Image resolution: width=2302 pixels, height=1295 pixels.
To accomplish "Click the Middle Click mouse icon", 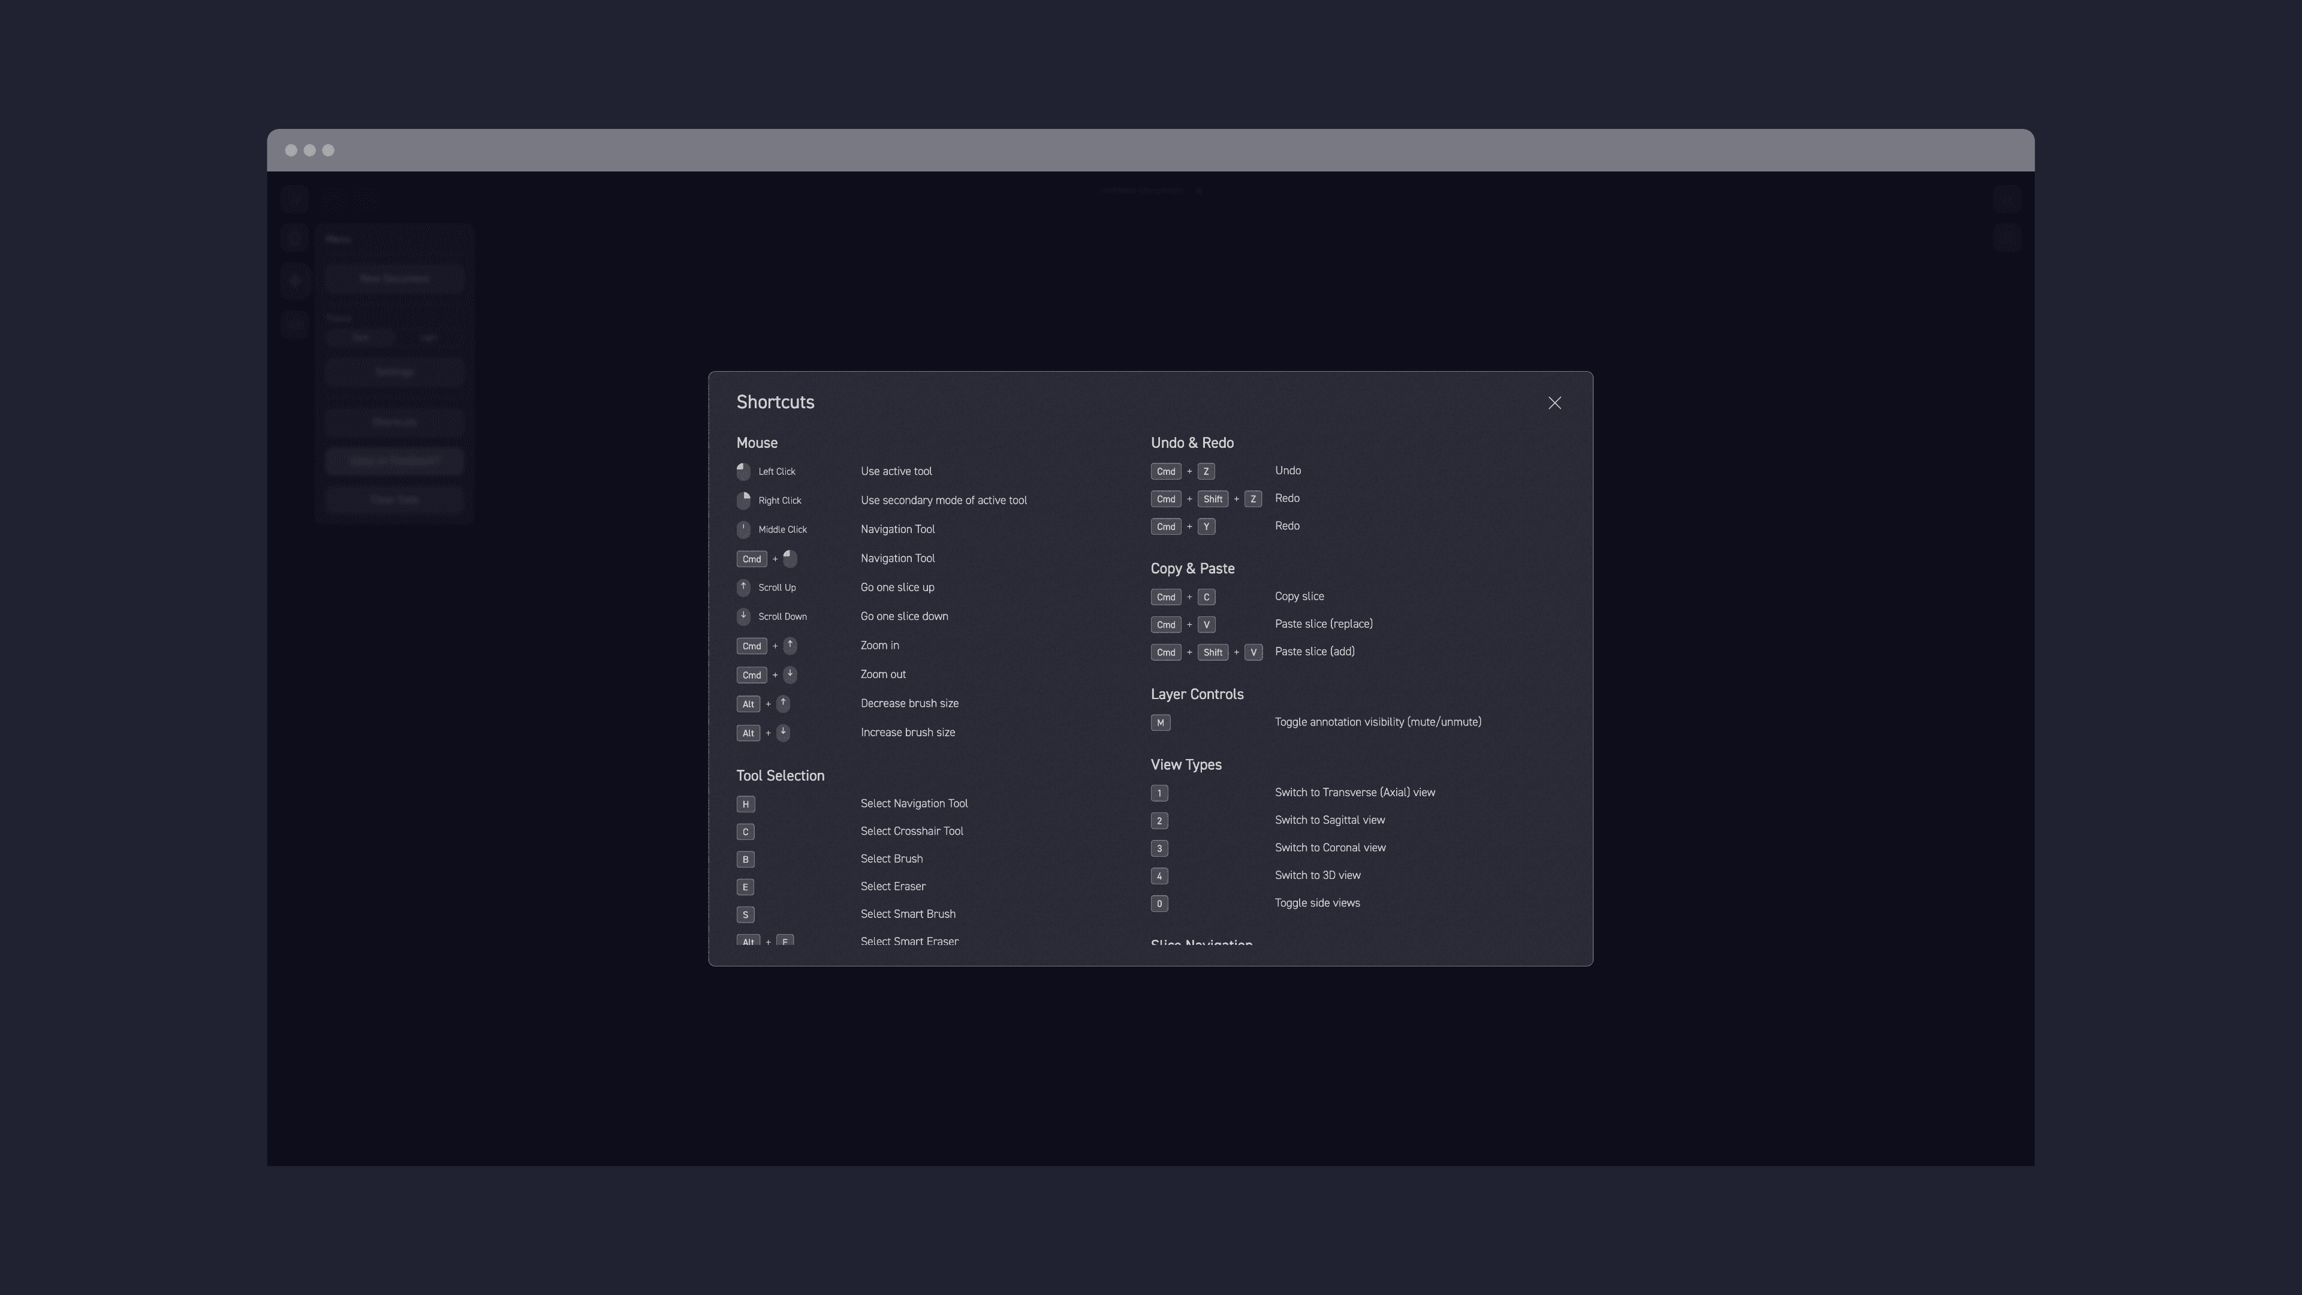I will [x=743, y=529].
